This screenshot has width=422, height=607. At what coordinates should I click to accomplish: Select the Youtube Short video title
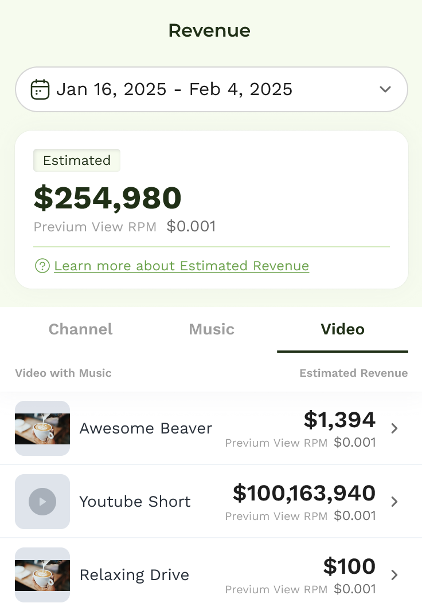[x=135, y=502]
